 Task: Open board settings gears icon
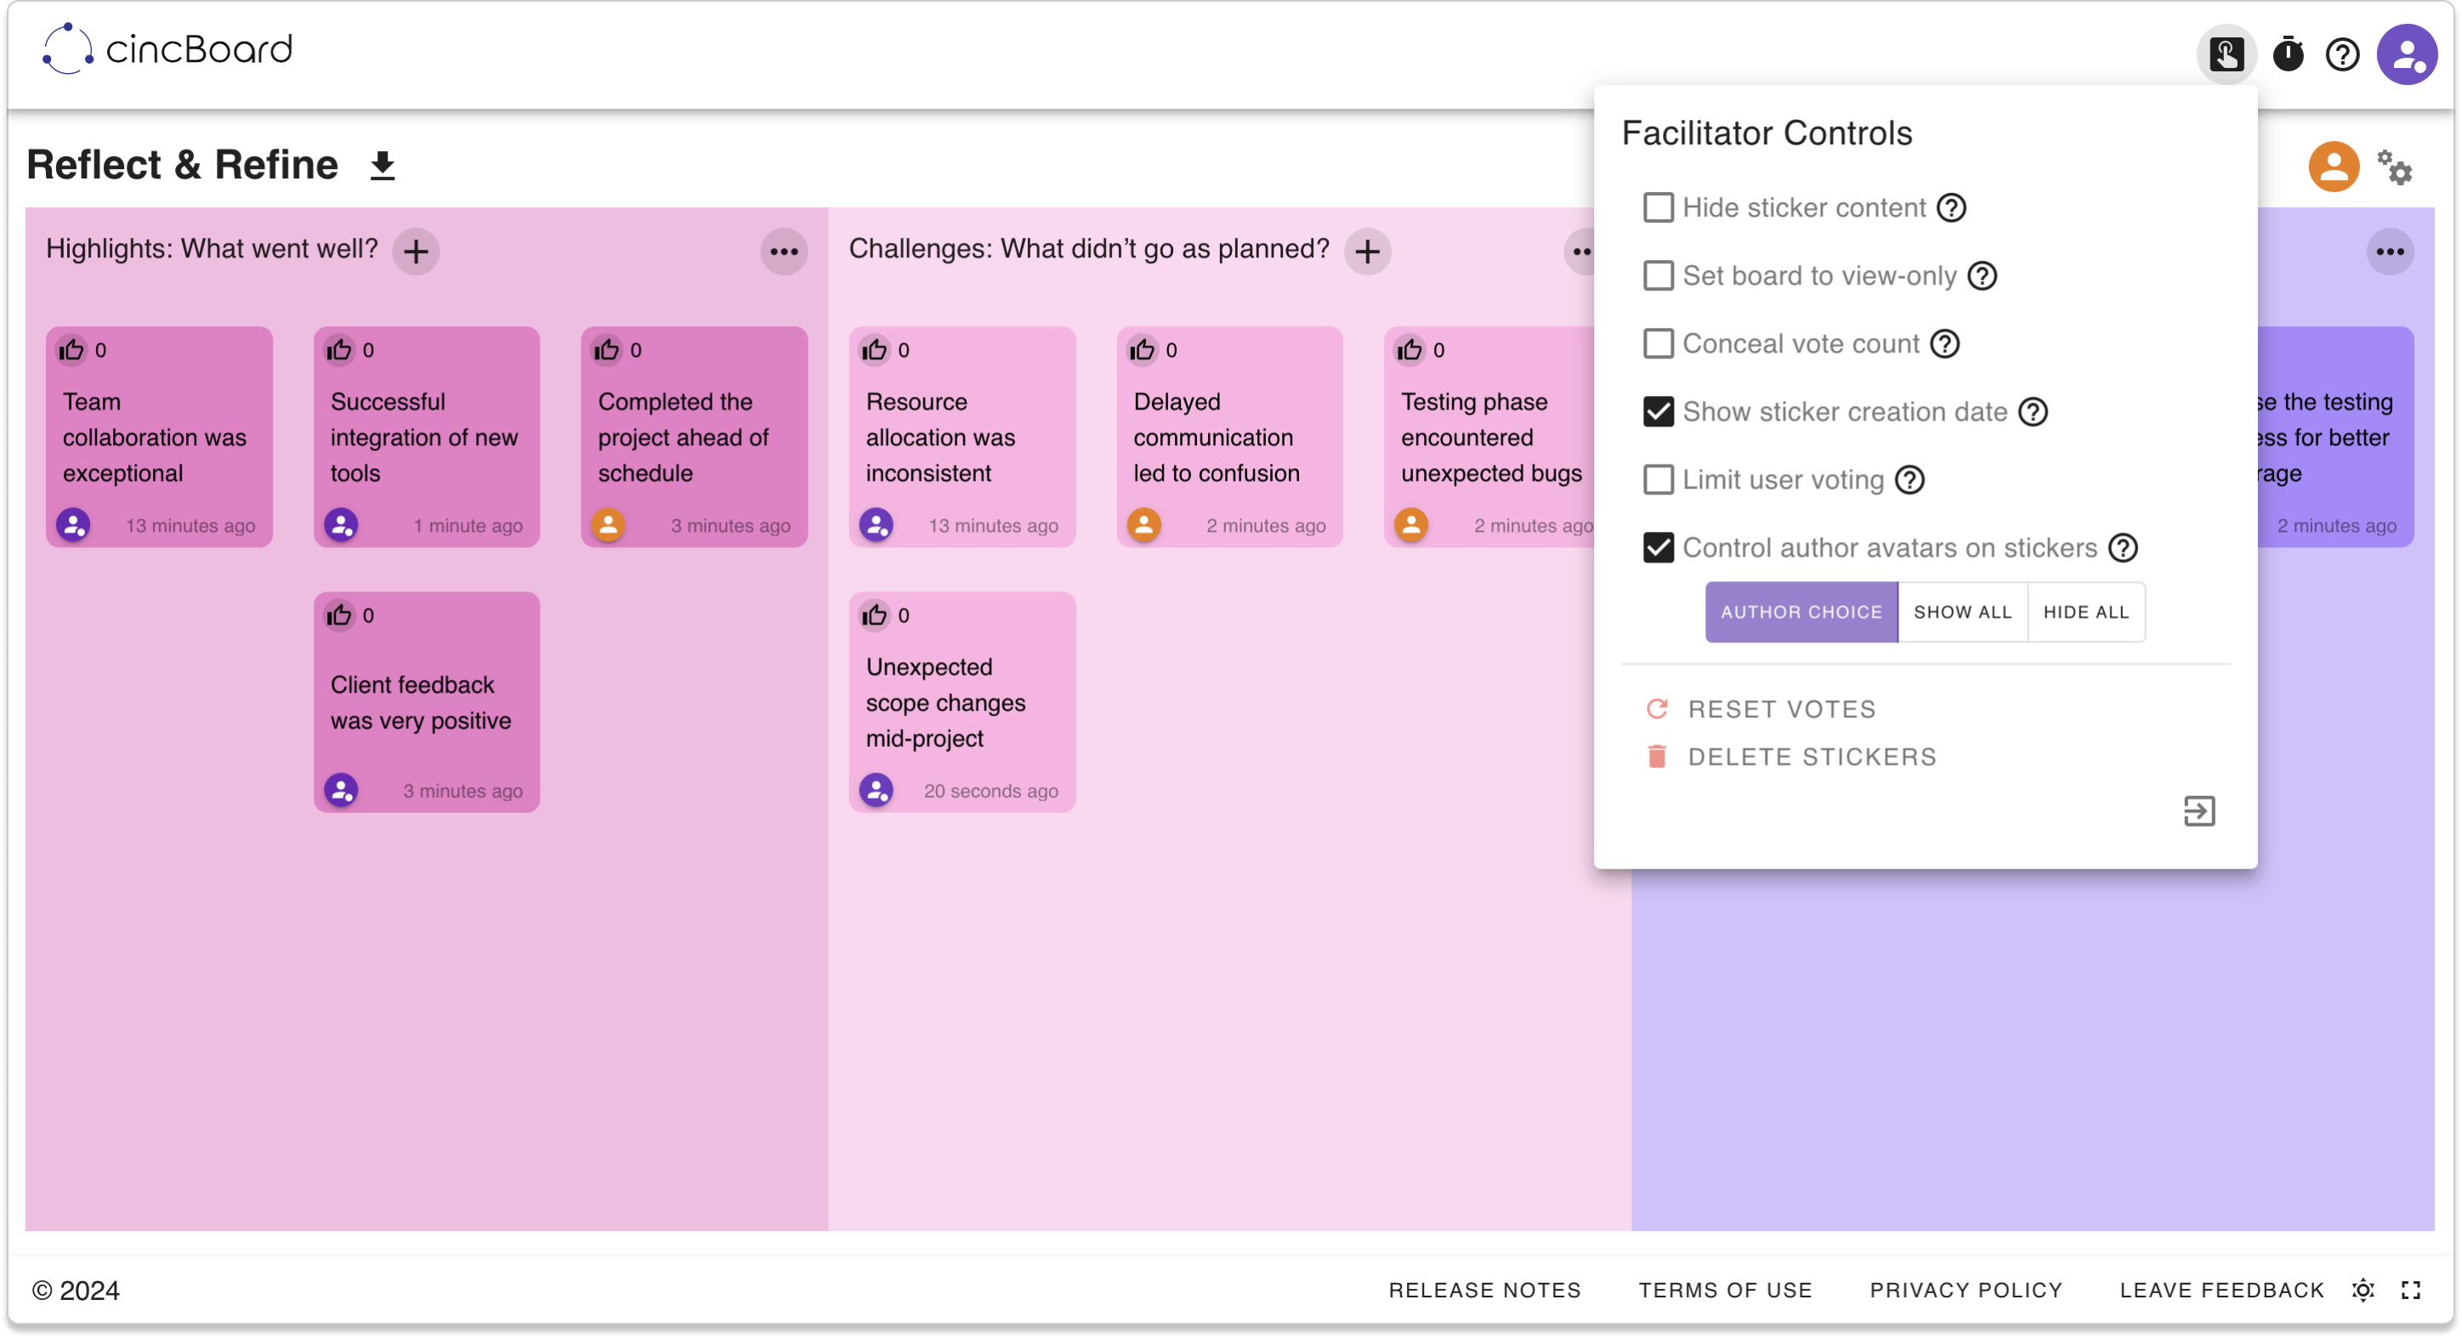(2394, 167)
